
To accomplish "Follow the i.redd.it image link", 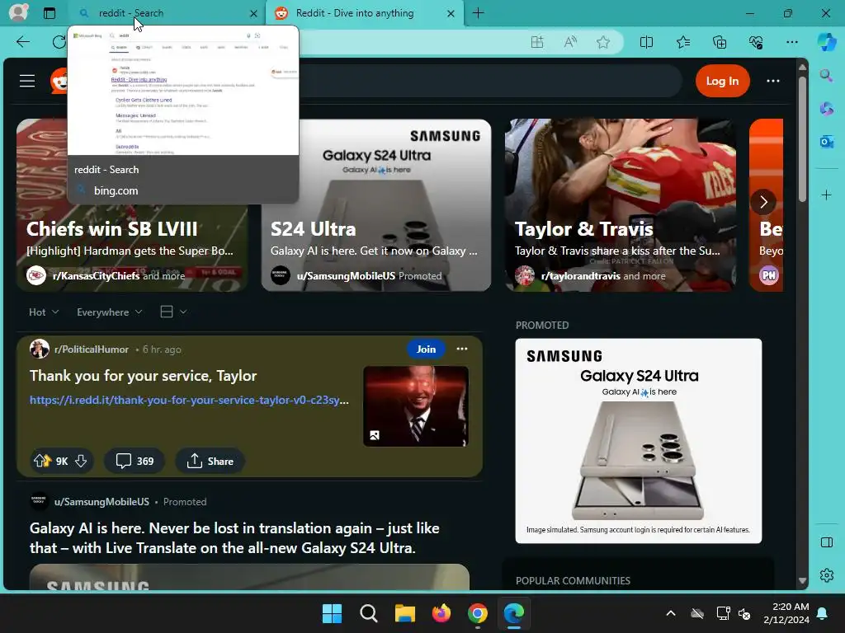I will pyautogui.click(x=189, y=400).
